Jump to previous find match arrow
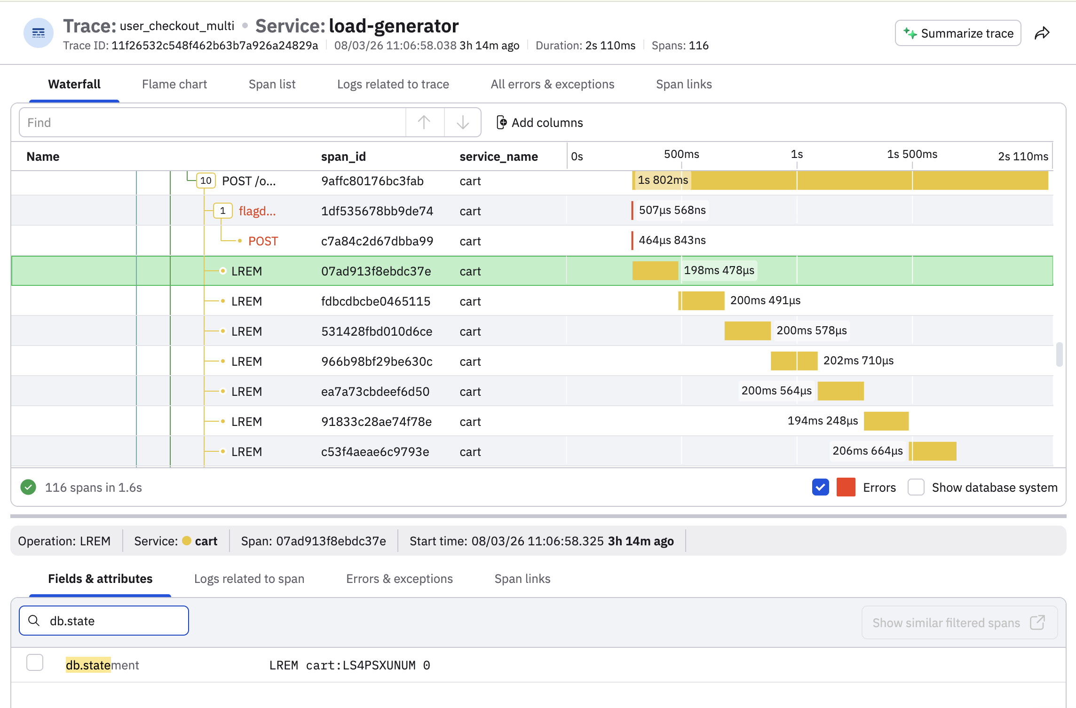 (x=424, y=123)
